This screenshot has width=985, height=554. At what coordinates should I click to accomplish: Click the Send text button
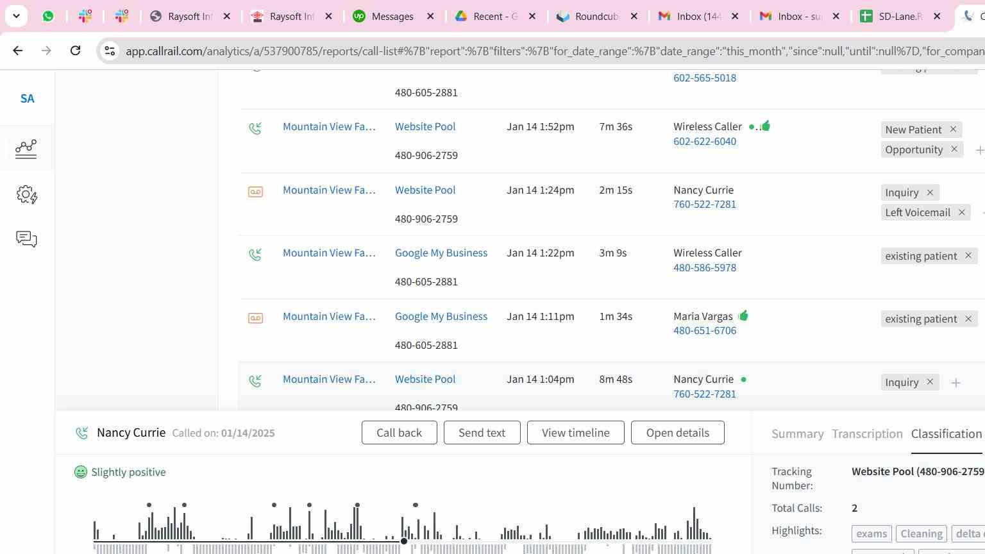pos(482,433)
